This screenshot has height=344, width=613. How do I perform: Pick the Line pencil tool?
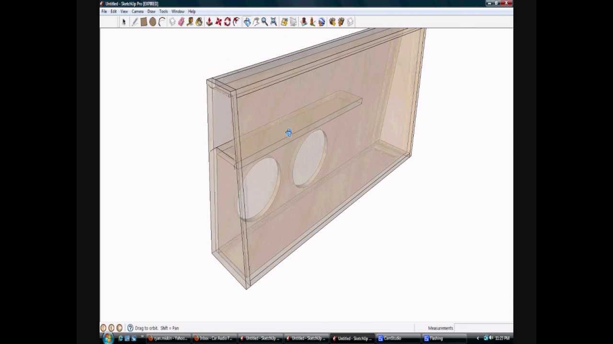tap(135, 22)
